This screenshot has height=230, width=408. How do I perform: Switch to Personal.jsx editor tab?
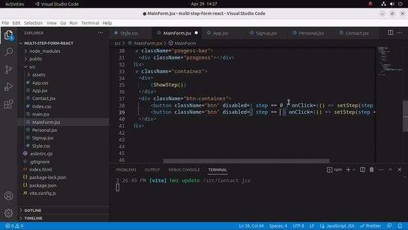(x=311, y=33)
